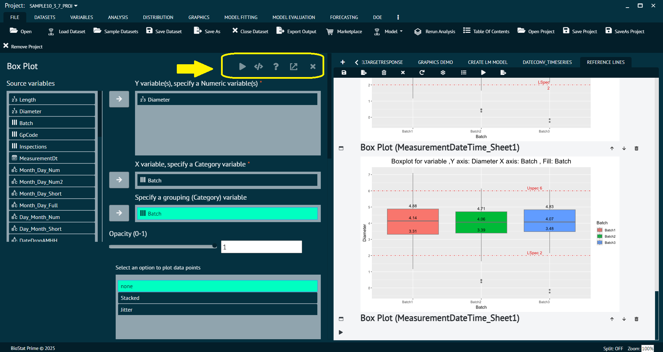Screen dimensions: 663x352
Task: Click the refresh icon in output toolbar
Action: click(x=422, y=73)
